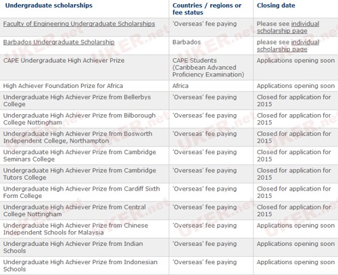Click the CAPE Students region cell
Screen dimensions: 338x275
coord(208,68)
